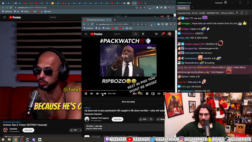Open front Chrome three-dot menu
The image size is (252, 142).
pyautogui.click(x=174, y=24)
